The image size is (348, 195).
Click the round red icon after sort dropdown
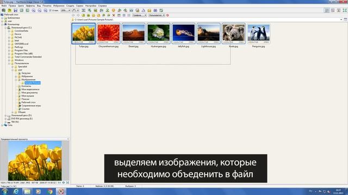167,15
